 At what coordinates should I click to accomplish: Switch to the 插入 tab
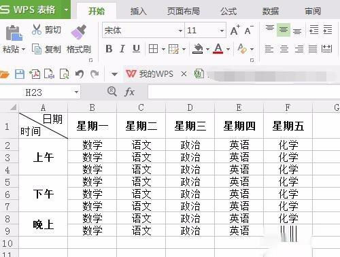(139, 11)
